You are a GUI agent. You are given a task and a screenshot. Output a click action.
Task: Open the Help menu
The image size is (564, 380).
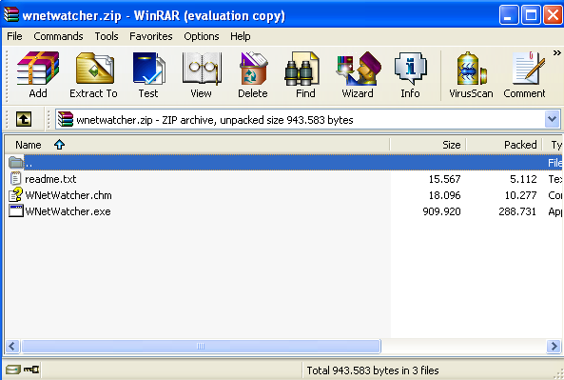tap(241, 36)
